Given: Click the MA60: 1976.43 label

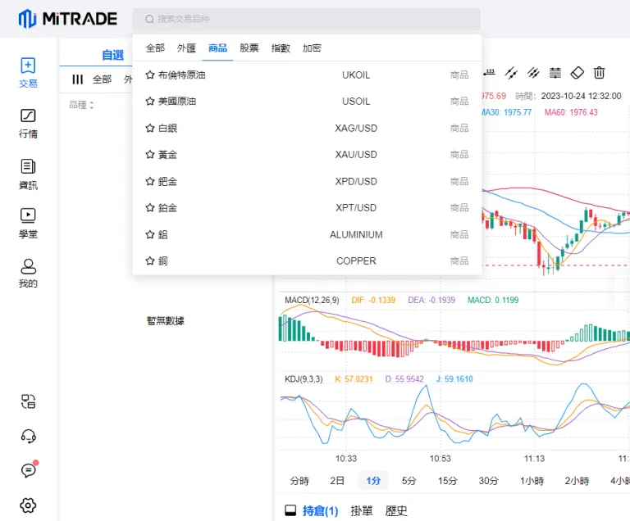Looking at the screenshot, I should [x=571, y=112].
